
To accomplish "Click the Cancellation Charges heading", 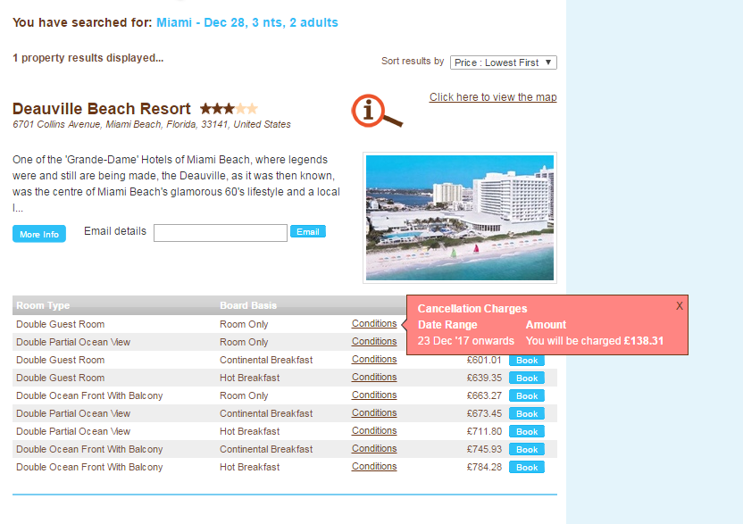I will coord(472,309).
